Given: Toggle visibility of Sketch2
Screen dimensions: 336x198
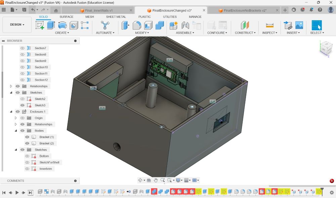Looking at the screenshot, I should 22,99.
